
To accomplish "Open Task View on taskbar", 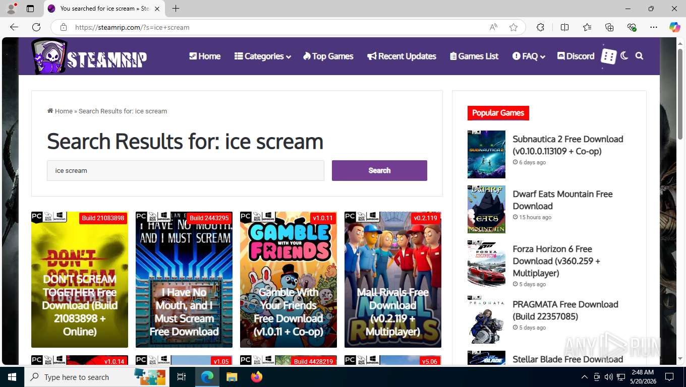I will [182, 377].
